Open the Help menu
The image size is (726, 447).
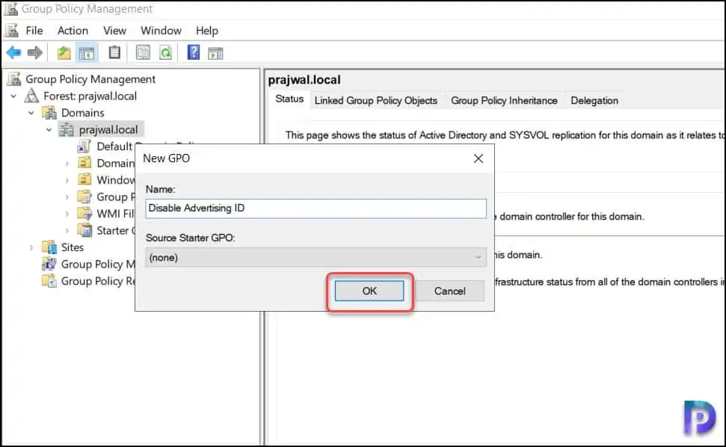point(207,31)
